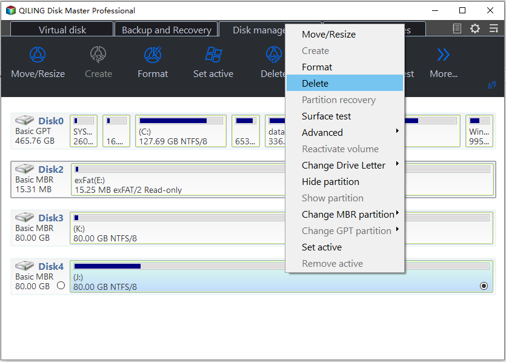Click Reactivate volume in the context menu
The height and width of the screenshot is (362, 506).
(345, 149)
